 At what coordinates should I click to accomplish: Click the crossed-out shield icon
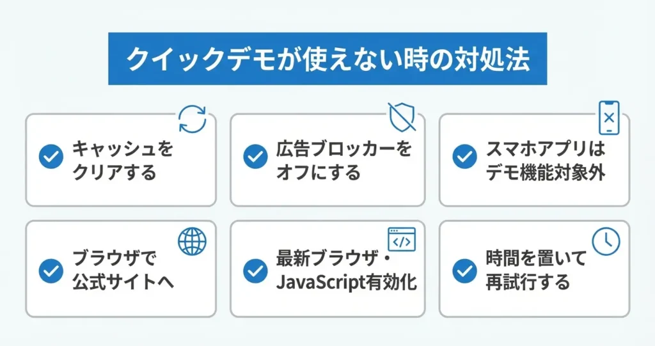[x=402, y=116]
